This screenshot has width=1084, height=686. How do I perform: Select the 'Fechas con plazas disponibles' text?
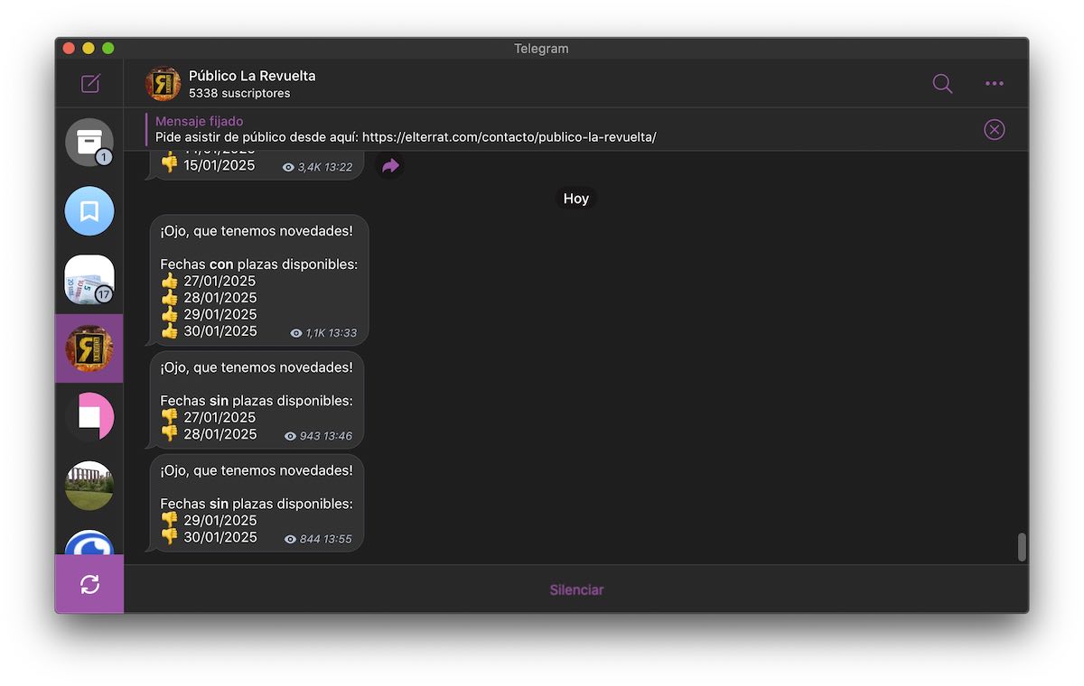click(x=259, y=264)
